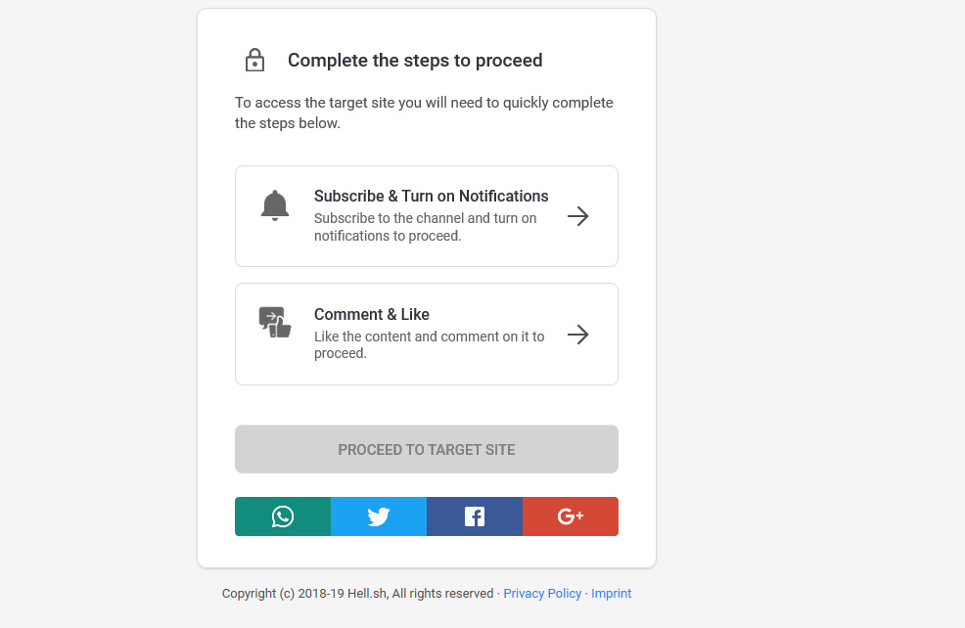Share via the Twitter bird button
Screen dimensions: 965x628
(x=379, y=516)
